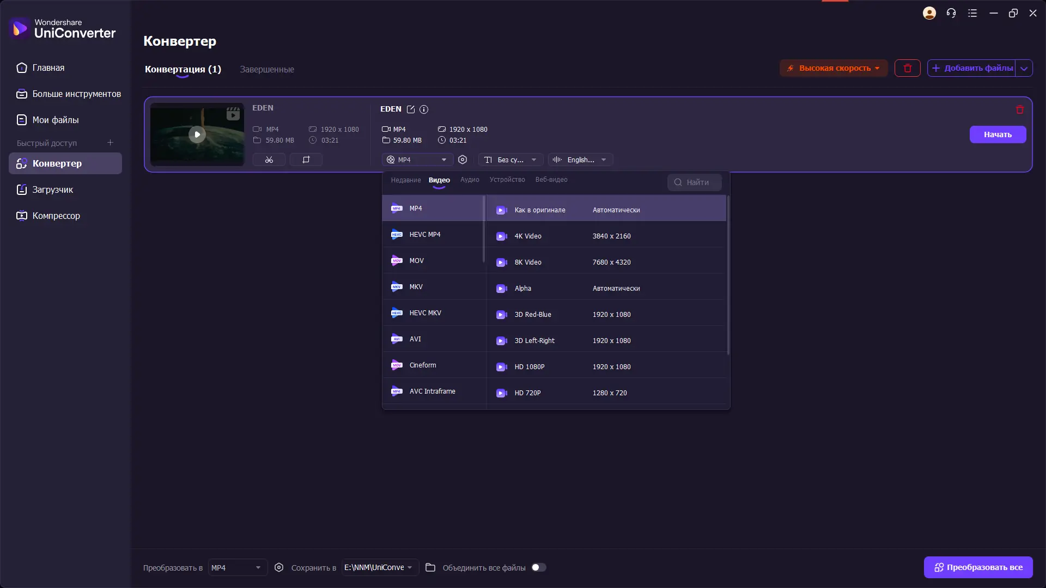Click the edit filename icon next to EDEN
The height and width of the screenshot is (588, 1046).
pos(411,109)
